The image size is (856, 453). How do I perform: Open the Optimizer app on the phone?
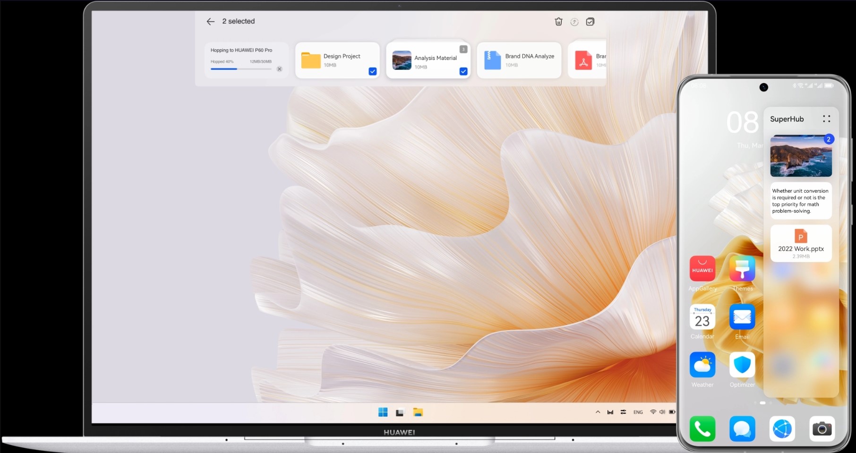[x=742, y=365]
